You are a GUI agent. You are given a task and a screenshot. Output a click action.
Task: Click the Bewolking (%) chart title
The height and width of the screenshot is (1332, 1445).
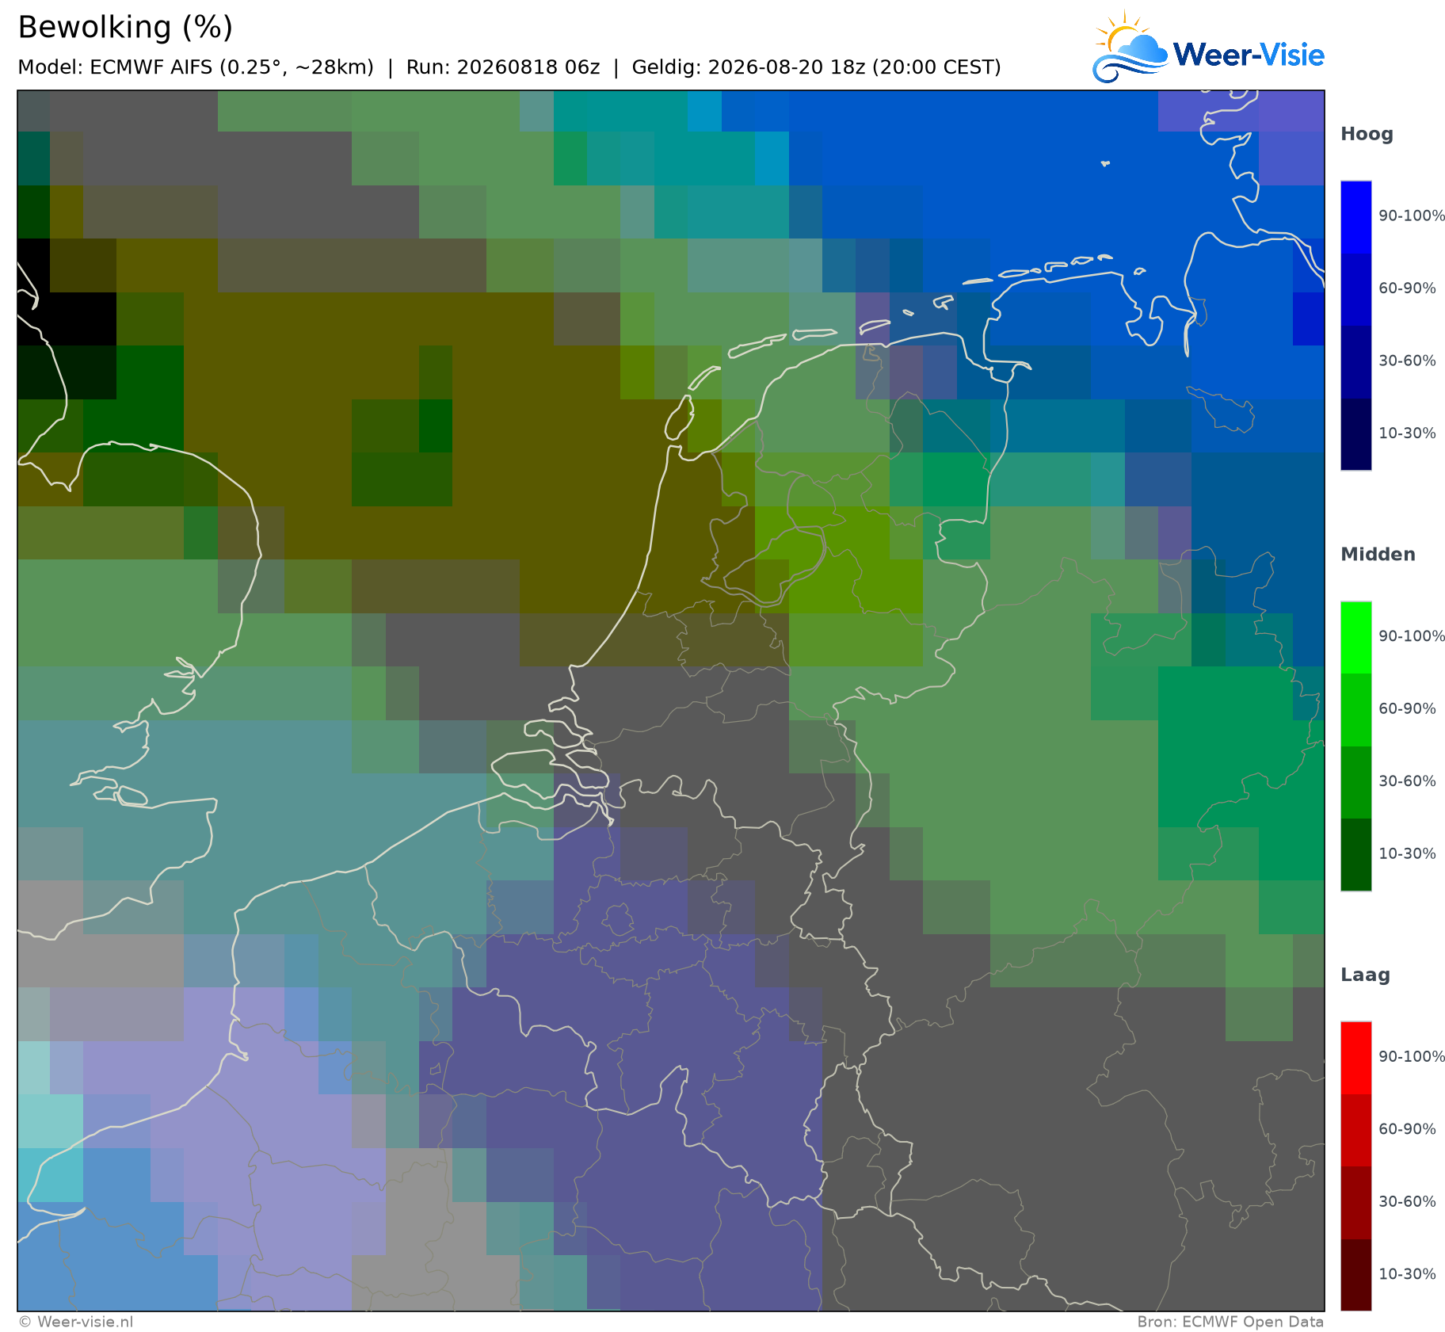coord(125,28)
